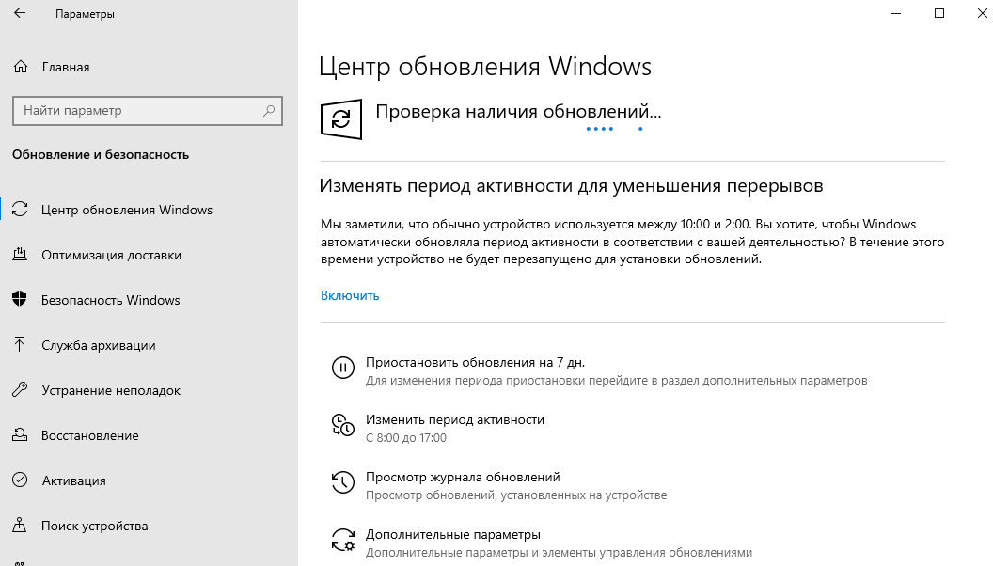Click the Центр обновления Windows sync icon

point(20,210)
